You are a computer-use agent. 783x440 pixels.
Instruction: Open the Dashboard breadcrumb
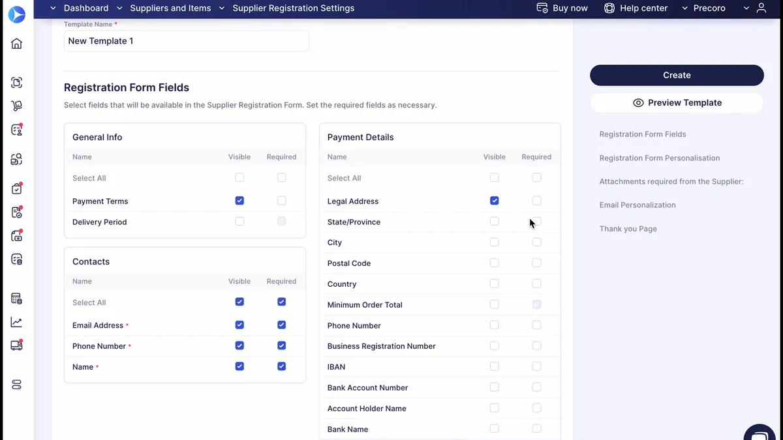click(86, 8)
